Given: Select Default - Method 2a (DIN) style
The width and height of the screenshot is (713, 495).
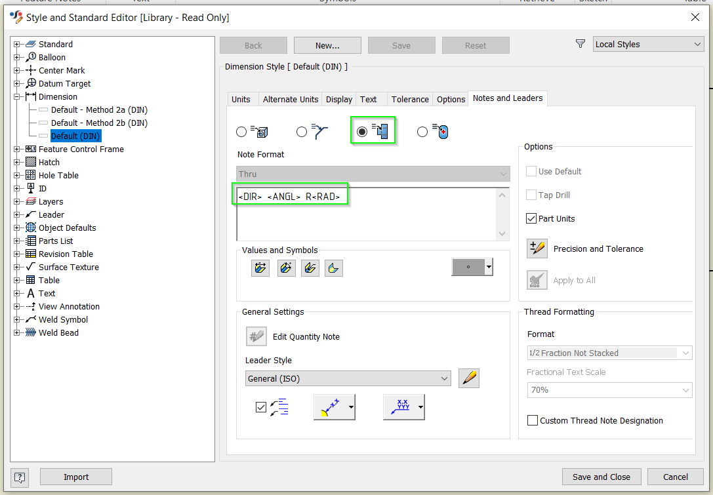Looking at the screenshot, I should click(x=99, y=110).
